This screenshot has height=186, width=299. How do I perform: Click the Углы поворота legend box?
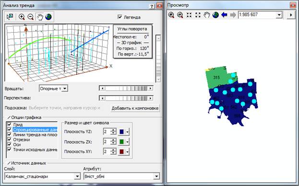pyautogui.click(x=133, y=41)
